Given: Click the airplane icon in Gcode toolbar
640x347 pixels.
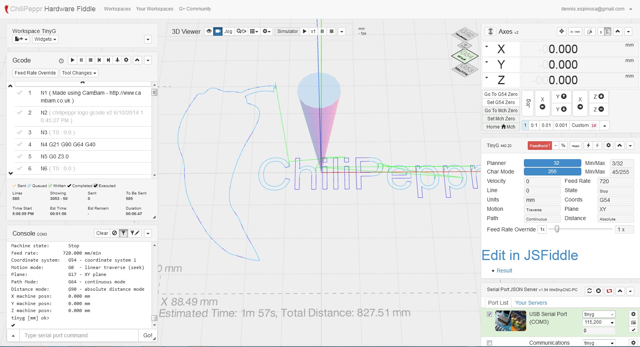Looking at the screenshot, I should [x=117, y=60].
